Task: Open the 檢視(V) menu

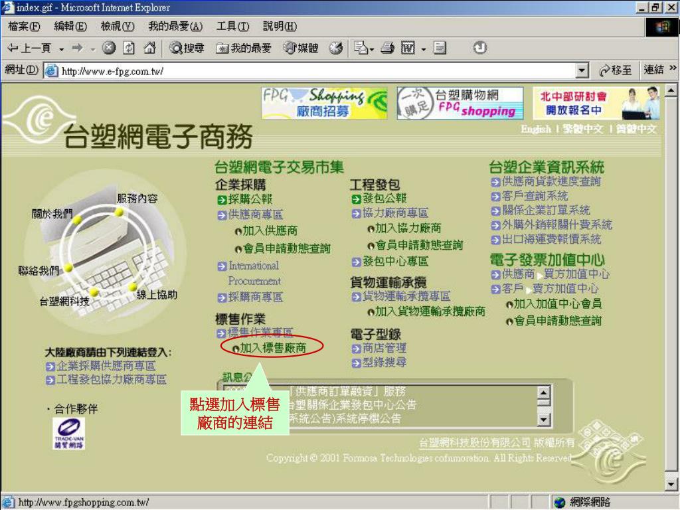Action: click(x=118, y=27)
